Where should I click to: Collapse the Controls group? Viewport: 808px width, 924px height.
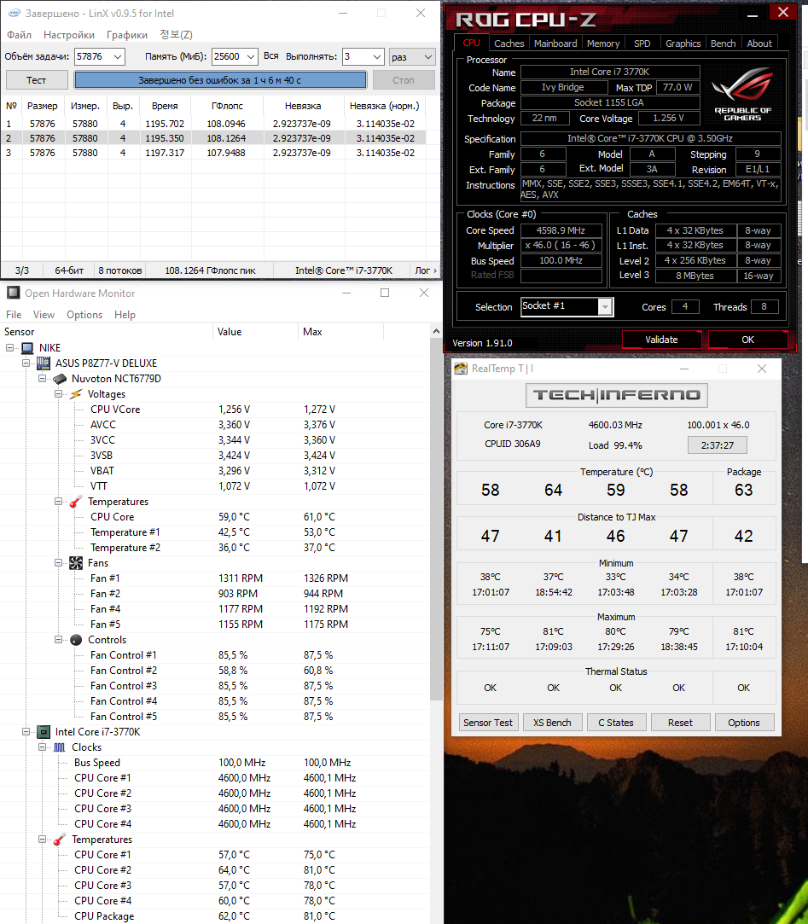58,640
